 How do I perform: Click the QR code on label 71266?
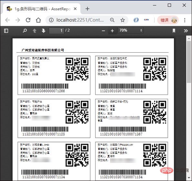coord(77,69)
